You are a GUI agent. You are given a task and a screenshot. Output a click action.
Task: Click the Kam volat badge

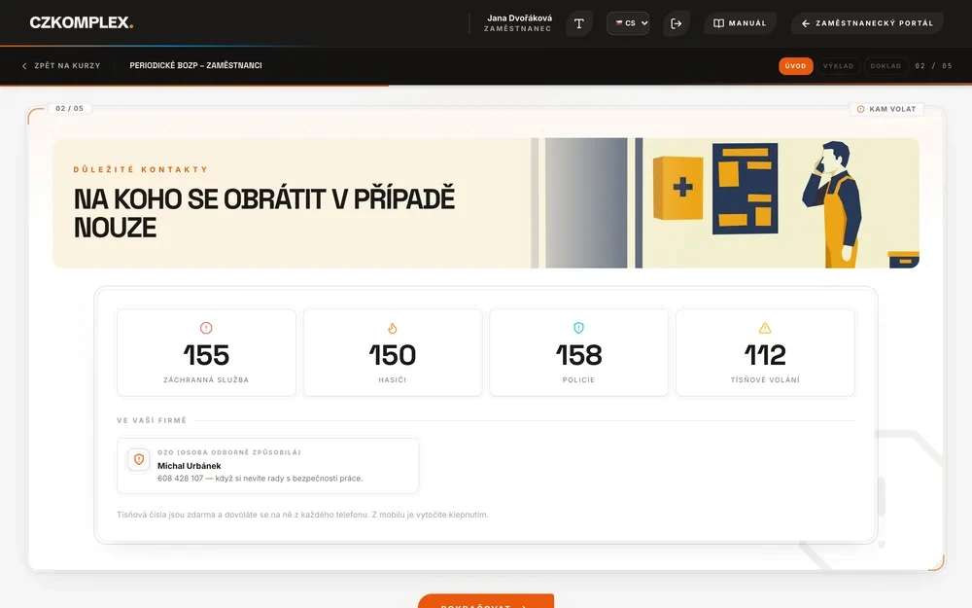tap(886, 109)
